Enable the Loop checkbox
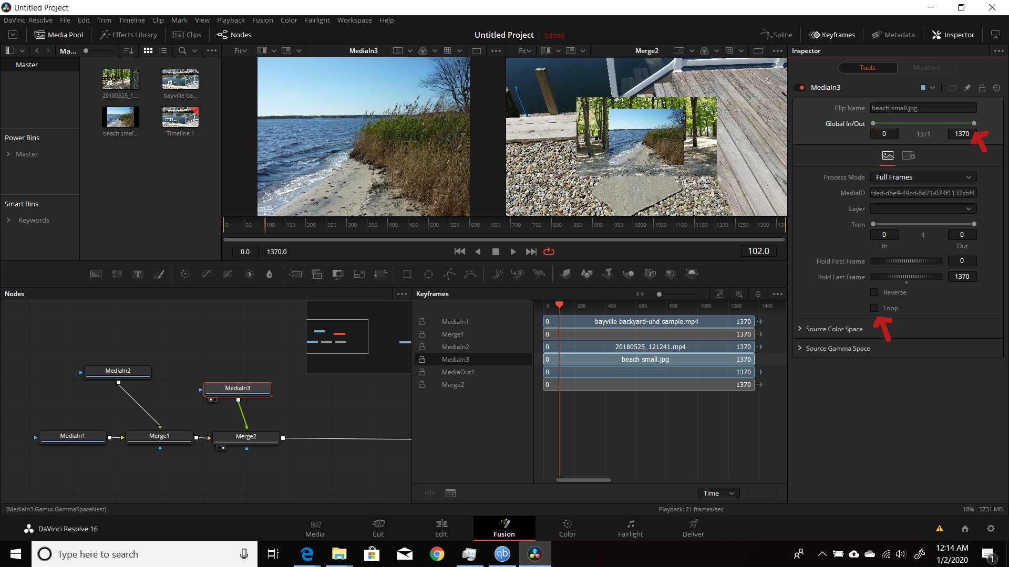The image size is (1009, 567). [x=874, y=308]
